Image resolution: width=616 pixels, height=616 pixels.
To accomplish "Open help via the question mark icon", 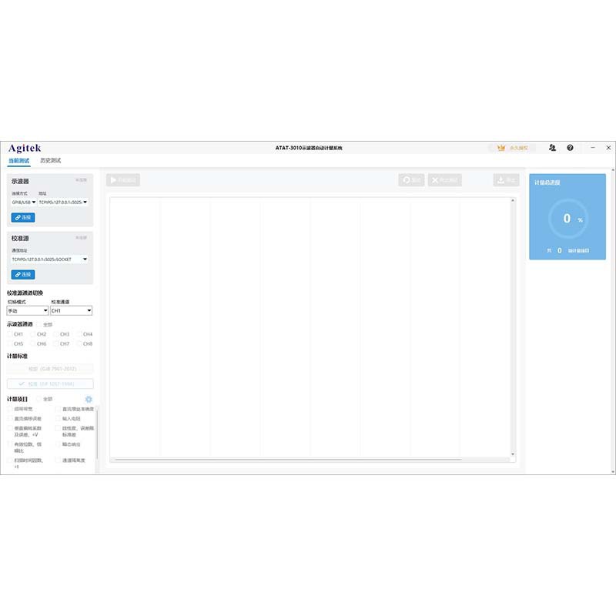I will pyautogui.click(x=571, y=148).
